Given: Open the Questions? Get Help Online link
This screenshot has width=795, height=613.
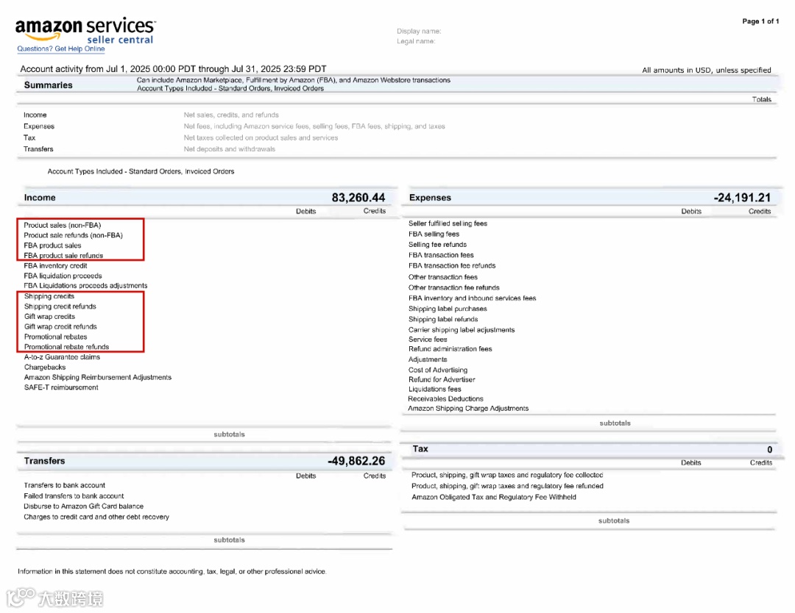Looking at the screenshot, I should (x=61, y=49).
